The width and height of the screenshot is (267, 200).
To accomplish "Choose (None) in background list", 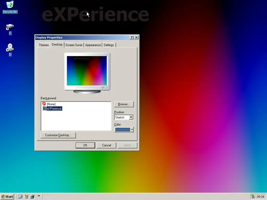I will [x=51, y=104].
